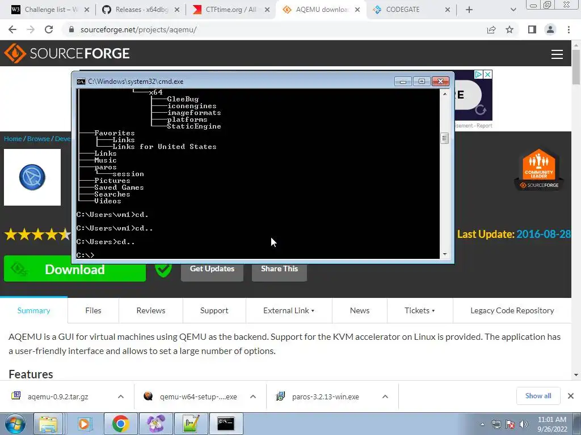Share this page via the address bar icon

(491, 29)
